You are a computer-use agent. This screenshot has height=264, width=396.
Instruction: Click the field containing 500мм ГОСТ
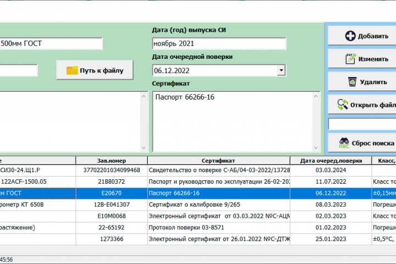51,43
